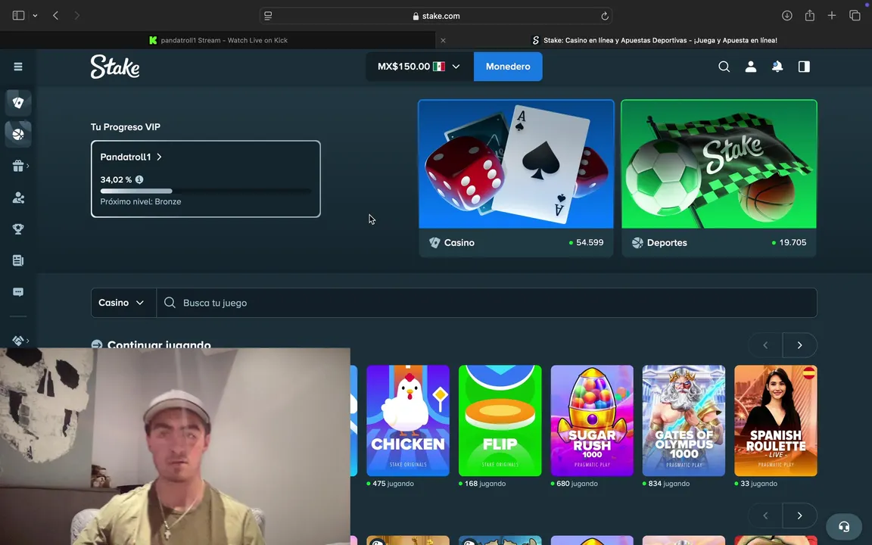This screenshot has height=545, width=872.
Task: Expand sponsorships submenu arrow in sidebar
Action: coord(28,341)
